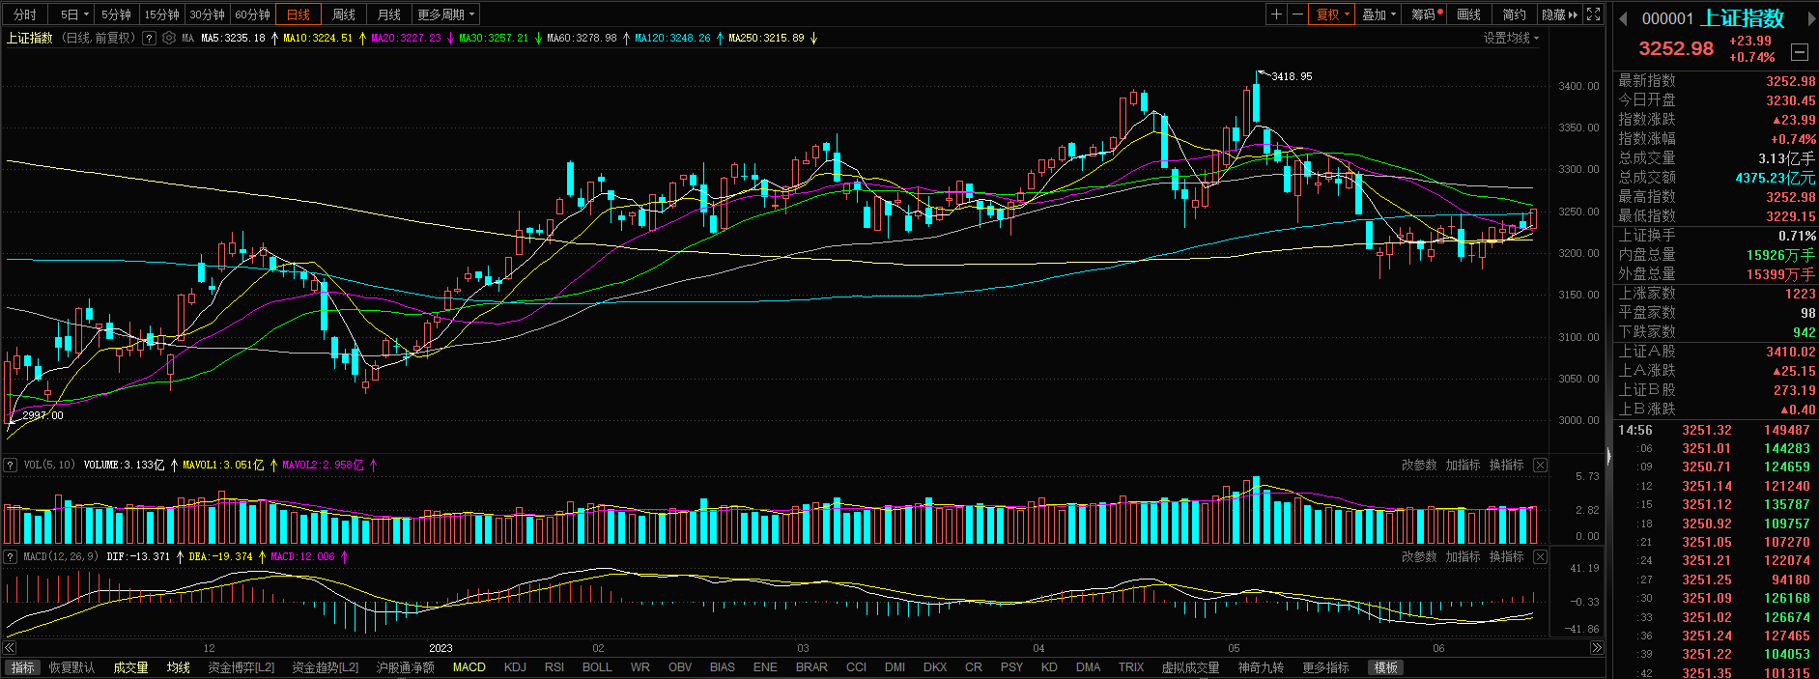The image size is (1819, 679).
Task: Expand the 更多周期 period dropdown
Action: [445, 14]
